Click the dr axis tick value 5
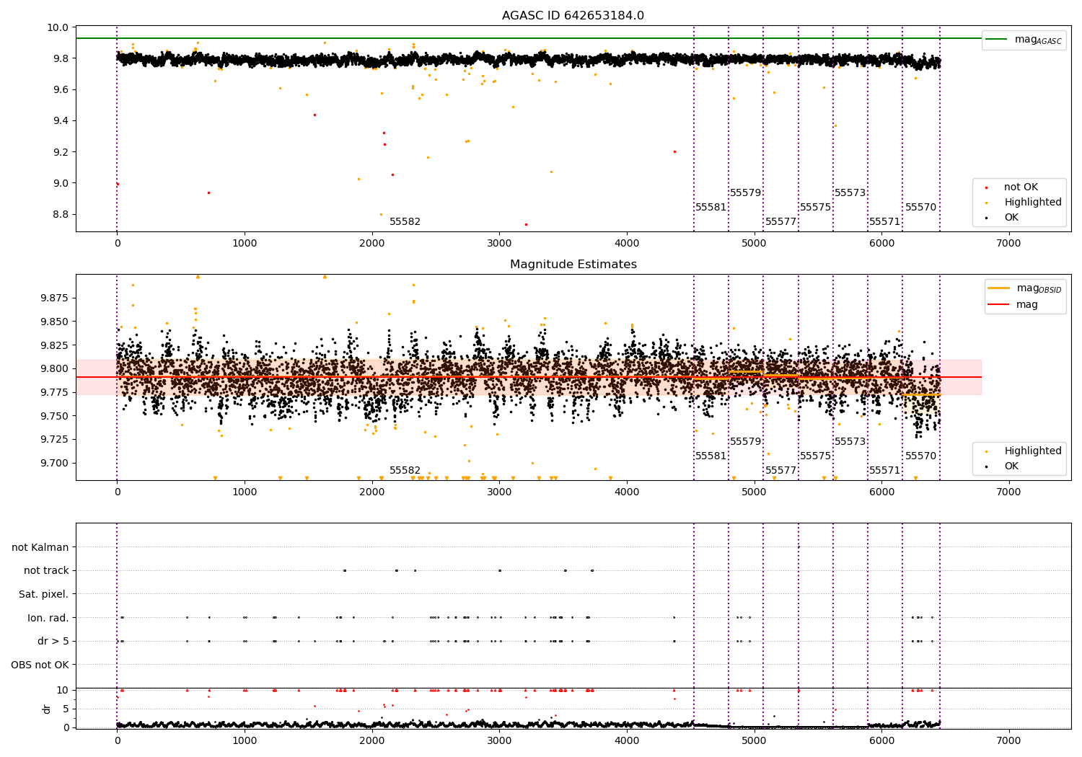This screenshot has width=1082, height=757. click(66, 709)
